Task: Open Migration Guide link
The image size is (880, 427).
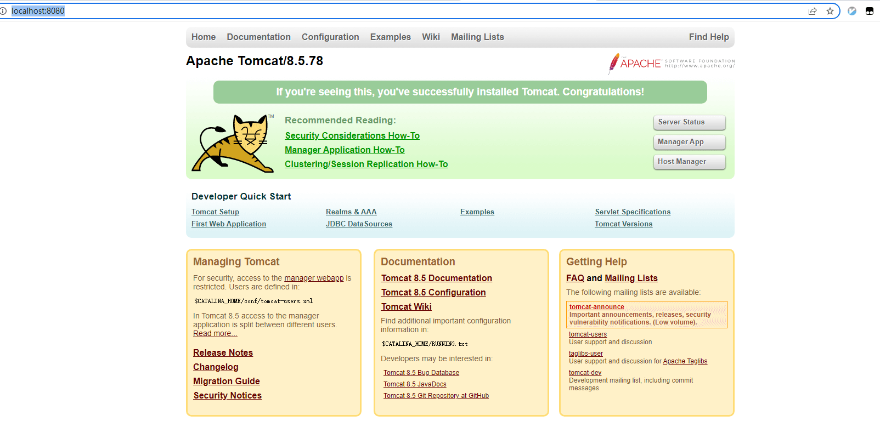Action: point(227,381)
